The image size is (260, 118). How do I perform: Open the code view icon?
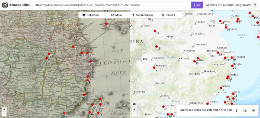coord(253,111)
